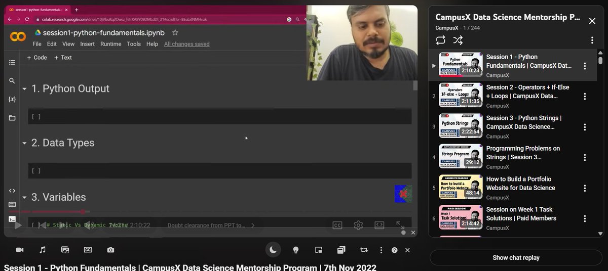
Task: Open the Runtime menu in Colab
Action: tap(110, 44)
